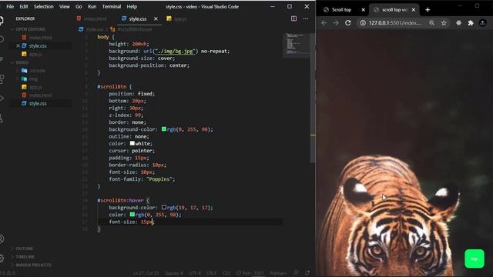Open the View menu
493x277 pixels.
point(65,7)
